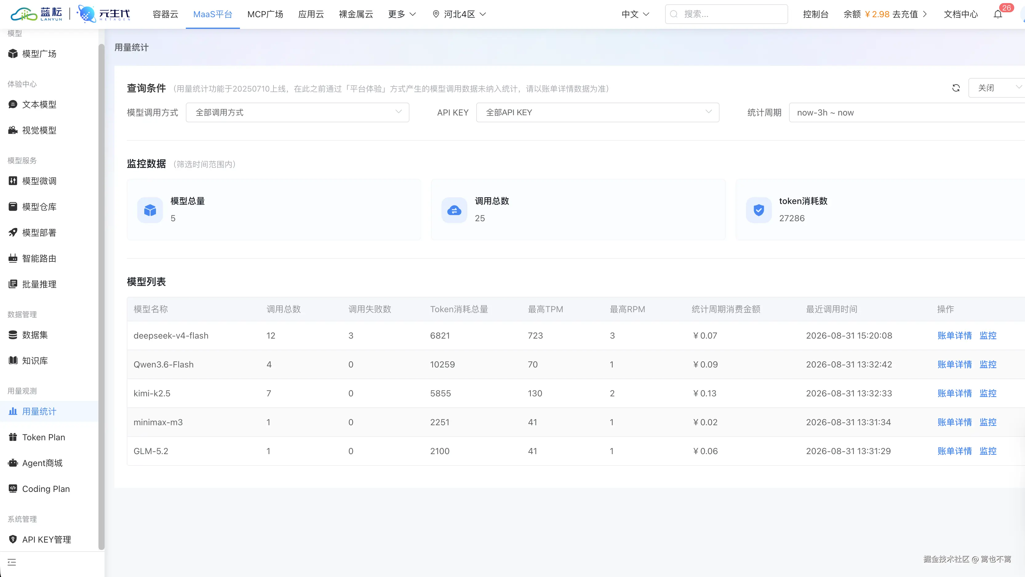Click the Coding Plan code icon
The image size is (1025, 577).
13,489
